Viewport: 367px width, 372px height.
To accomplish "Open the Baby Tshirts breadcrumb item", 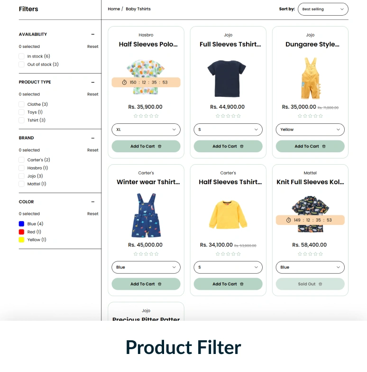I will [x=138, y=9].
